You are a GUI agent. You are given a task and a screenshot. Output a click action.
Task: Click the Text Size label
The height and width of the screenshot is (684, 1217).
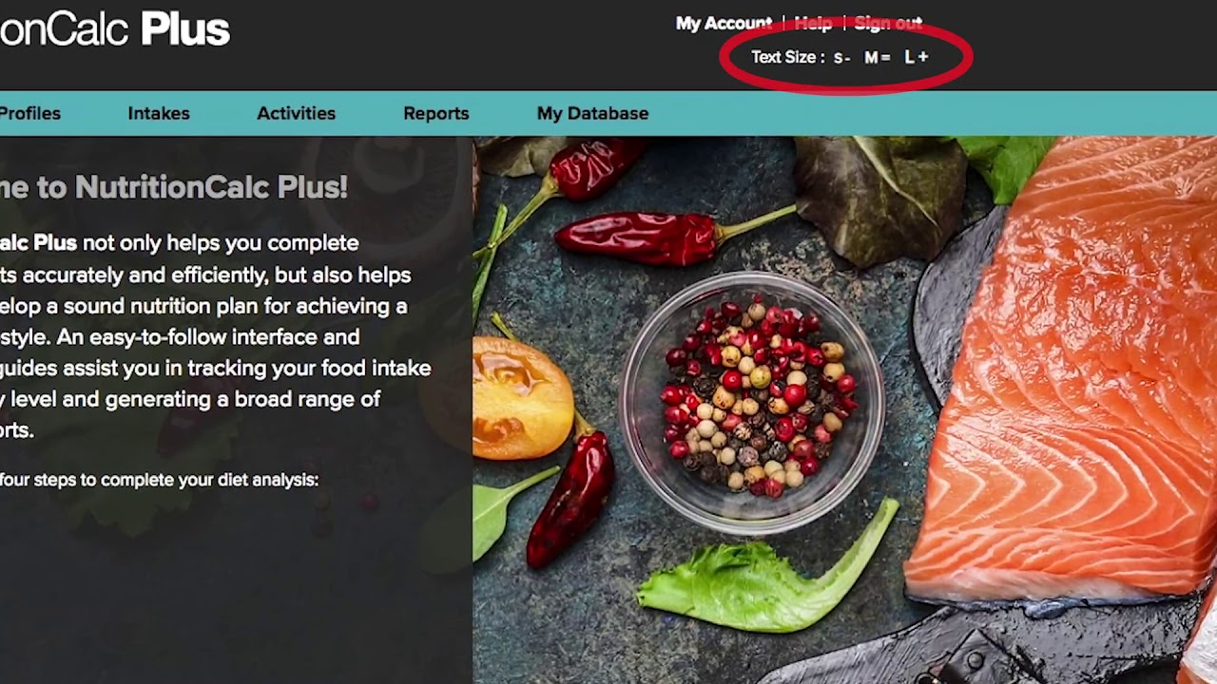[x=787, y=57]
